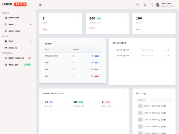Select the first Lorem Ipsum activity row
This screenshot has width=179, height=134.
tap(142, 50)
